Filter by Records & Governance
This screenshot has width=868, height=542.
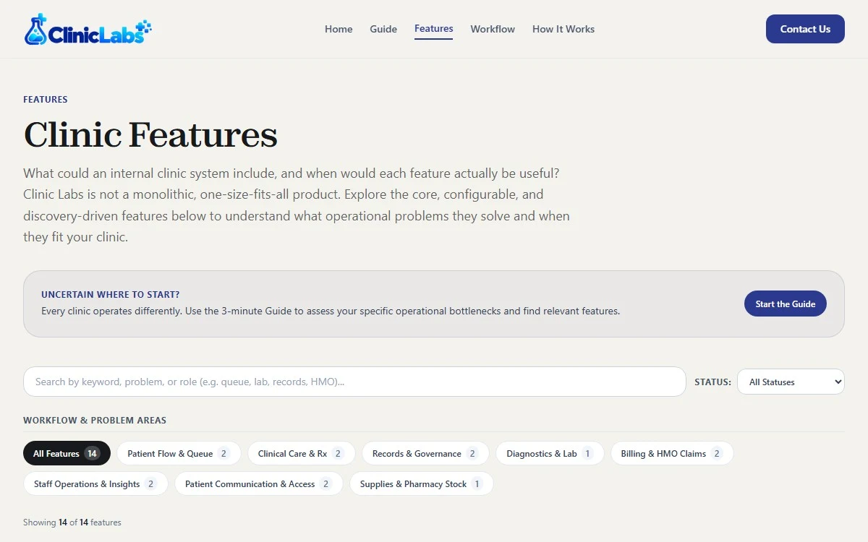(425, 453)
